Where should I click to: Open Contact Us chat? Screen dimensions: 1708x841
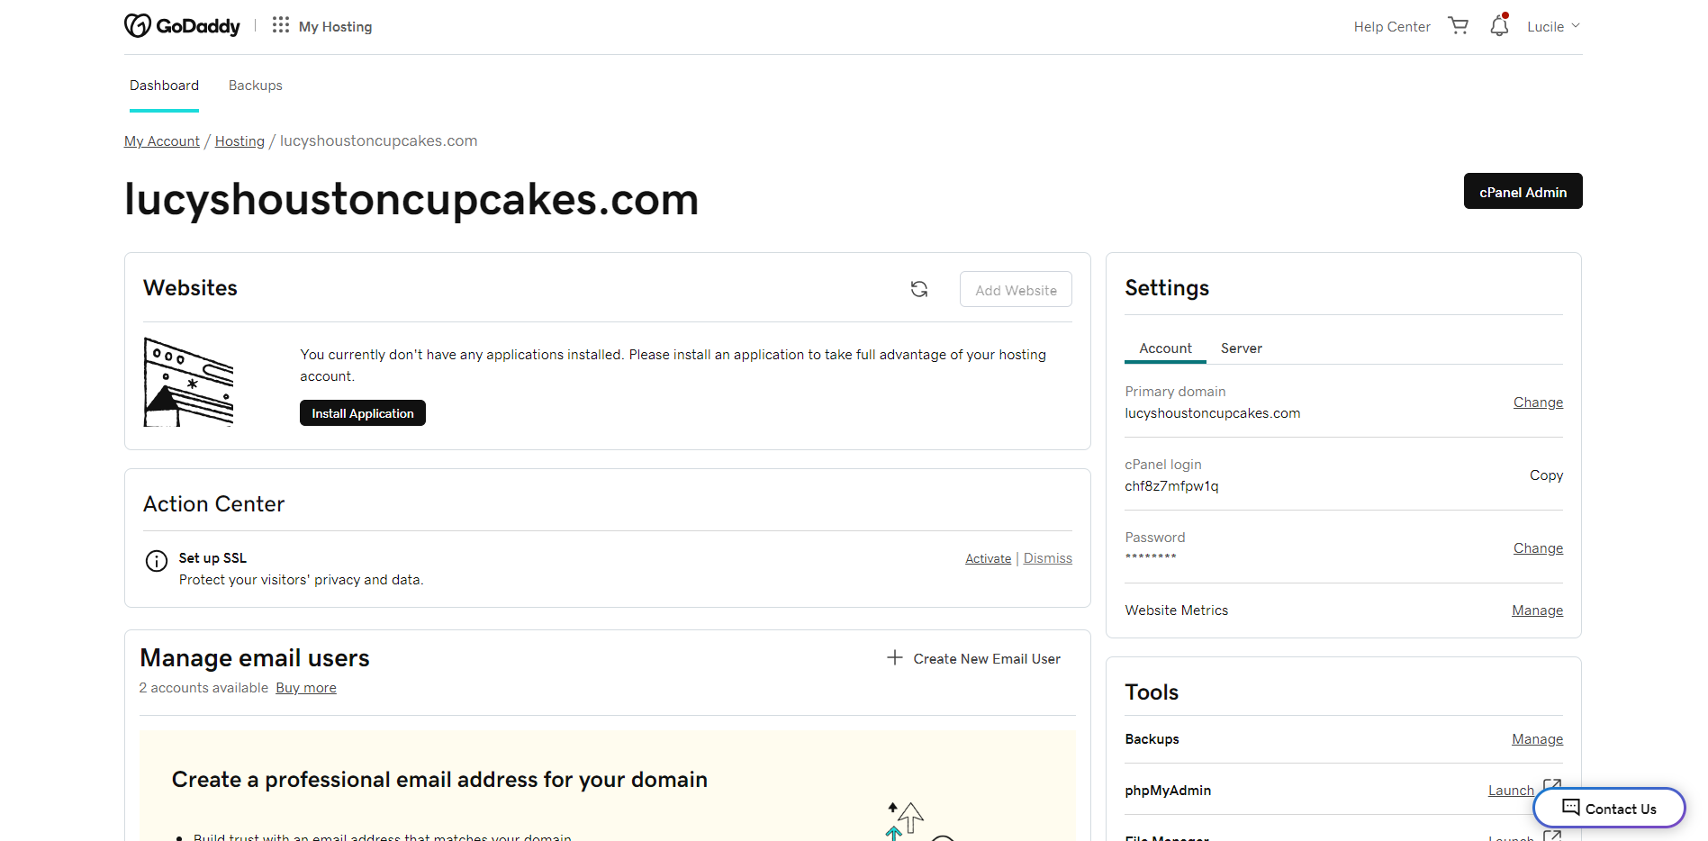pos(1608,808)
